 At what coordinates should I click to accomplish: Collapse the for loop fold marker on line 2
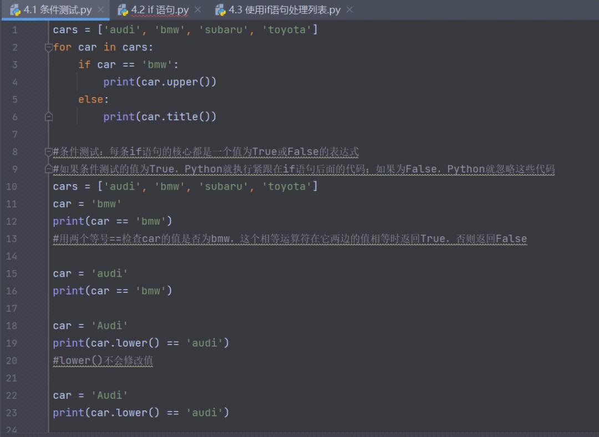pyautogui.click(x=48, y=47)
